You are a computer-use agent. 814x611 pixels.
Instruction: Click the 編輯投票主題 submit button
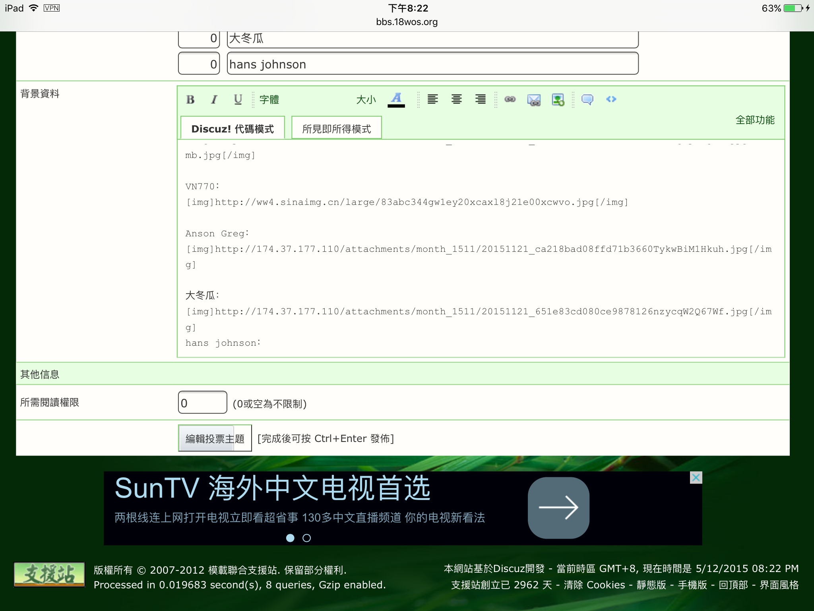215,438
